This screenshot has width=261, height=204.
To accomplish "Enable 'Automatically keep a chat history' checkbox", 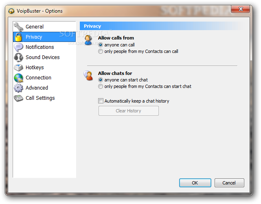I will tap(101, 101).
